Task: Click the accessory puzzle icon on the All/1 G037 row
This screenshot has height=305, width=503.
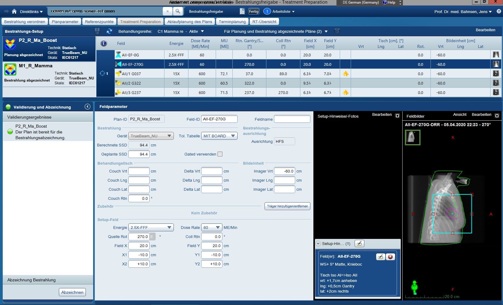Action: click(x=346, y=74)
